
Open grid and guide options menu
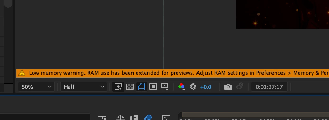point(165,87)
